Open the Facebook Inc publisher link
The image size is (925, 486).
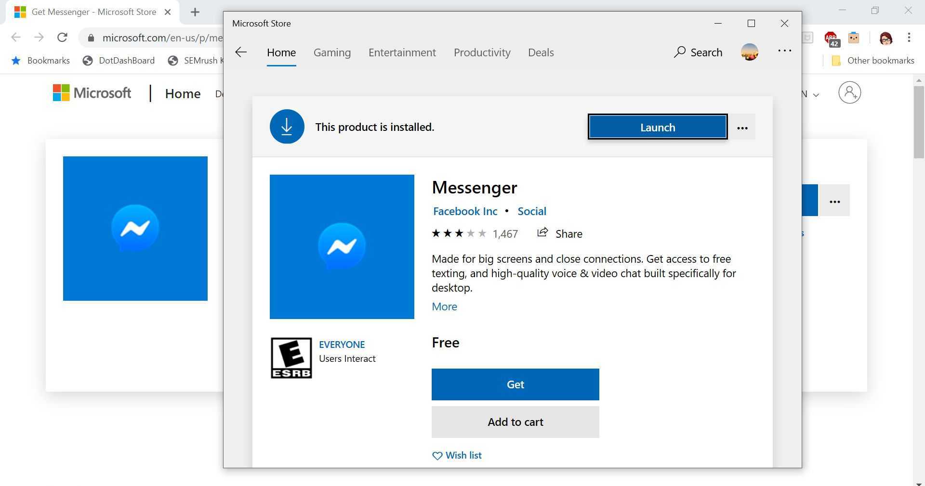[x=465, y=211]
